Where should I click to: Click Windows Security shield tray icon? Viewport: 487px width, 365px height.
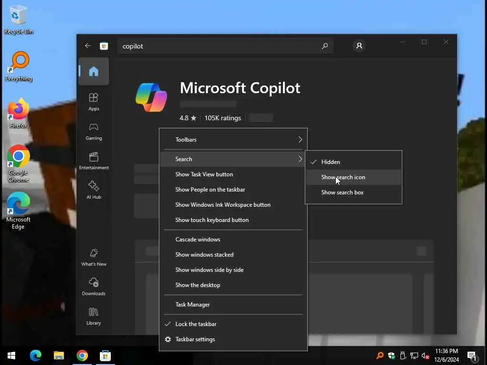(x=391, y=355)
